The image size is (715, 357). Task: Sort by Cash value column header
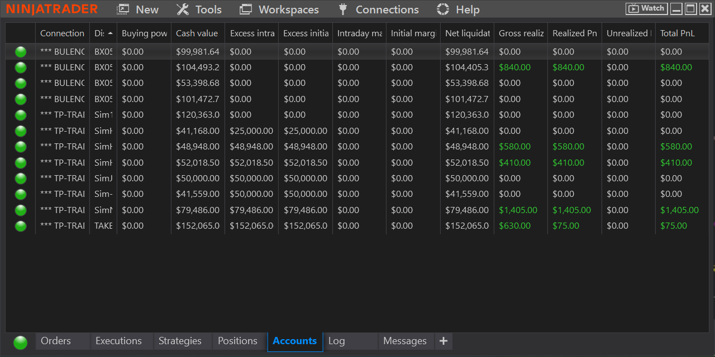(x=198, y=33)
